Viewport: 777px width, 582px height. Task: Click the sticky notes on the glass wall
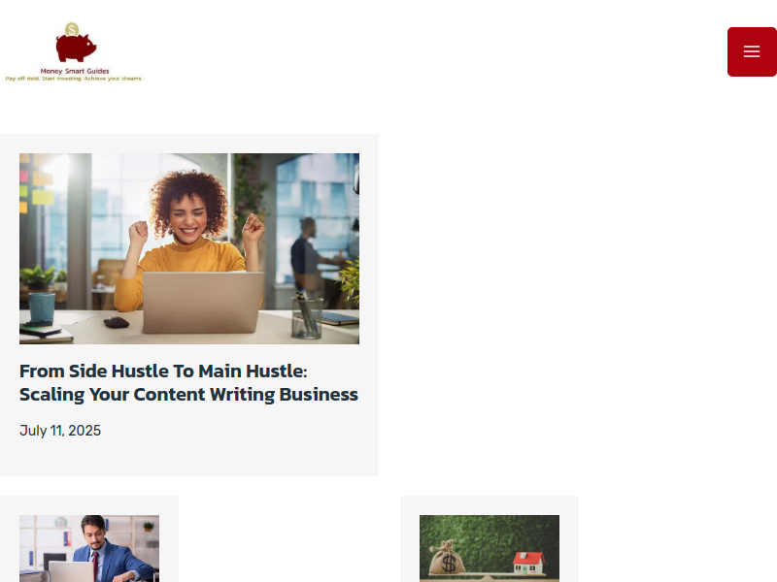(x=35, y=185)
